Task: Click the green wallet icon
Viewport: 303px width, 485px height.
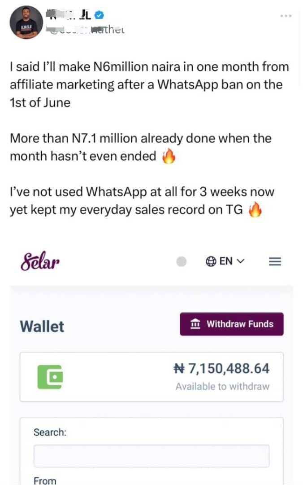Action: (x=50, y=376)
